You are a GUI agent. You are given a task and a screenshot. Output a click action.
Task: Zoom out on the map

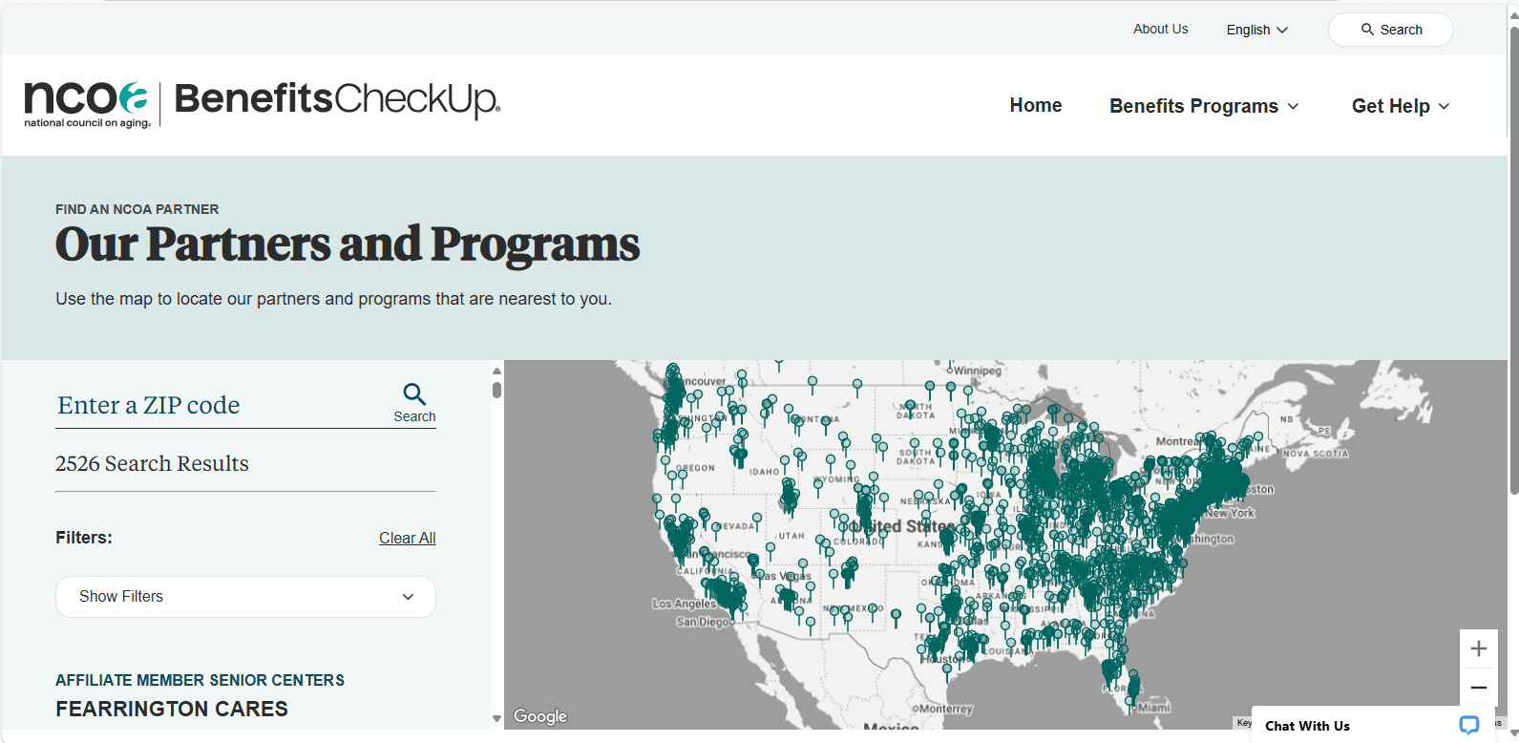1478,688
